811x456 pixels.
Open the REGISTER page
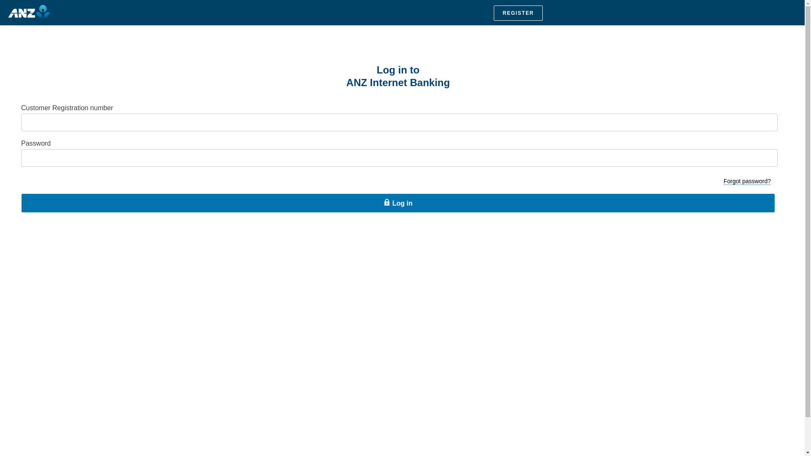(x=518, y=13)
